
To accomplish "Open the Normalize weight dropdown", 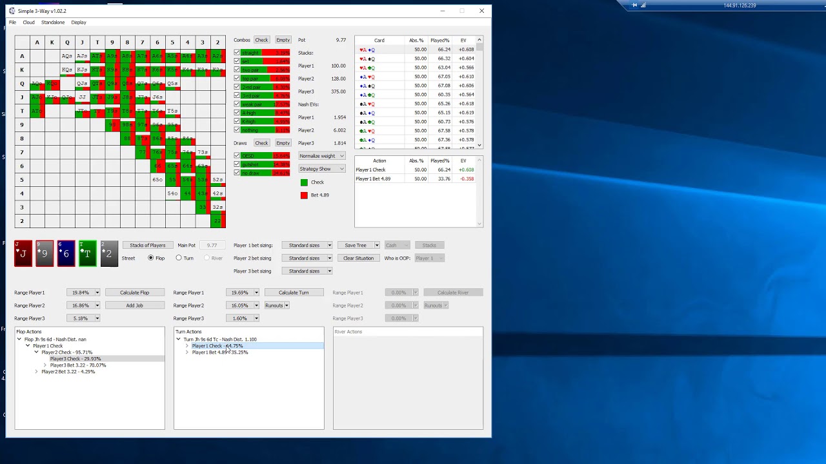I will [322, 156].
